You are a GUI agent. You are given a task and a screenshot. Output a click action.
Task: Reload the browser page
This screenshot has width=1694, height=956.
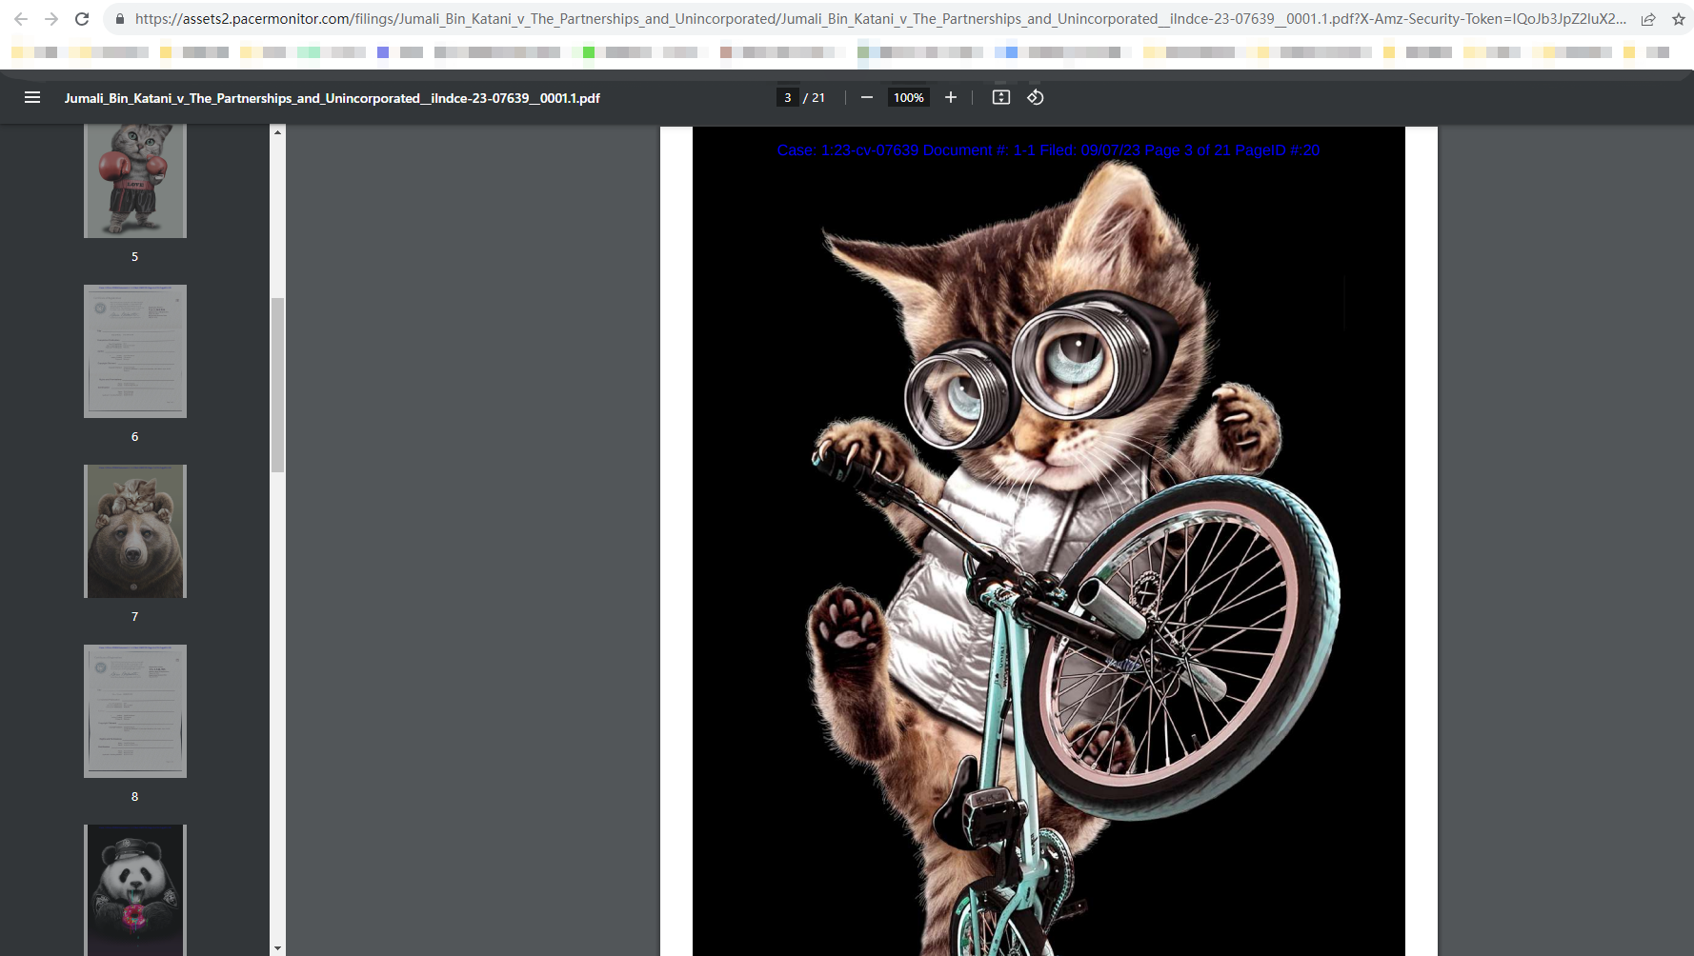point(82,19)
